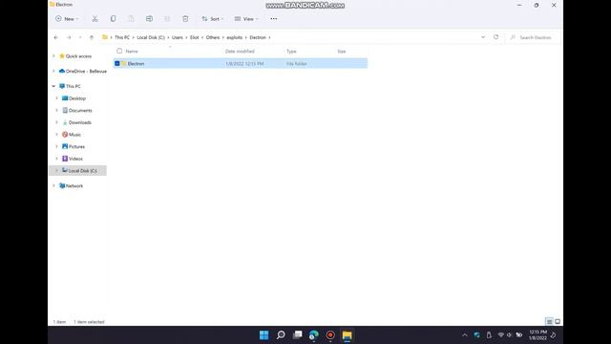Toggle the select-all checkbox in header
This screenshot has height=344, width=611.
(x=119, y=51)
